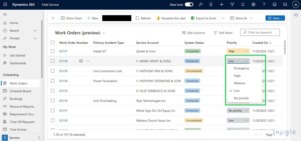Open the Schedule Board navigation item
The width and height of the screenshot is (301, 141).
pos(20,91)
